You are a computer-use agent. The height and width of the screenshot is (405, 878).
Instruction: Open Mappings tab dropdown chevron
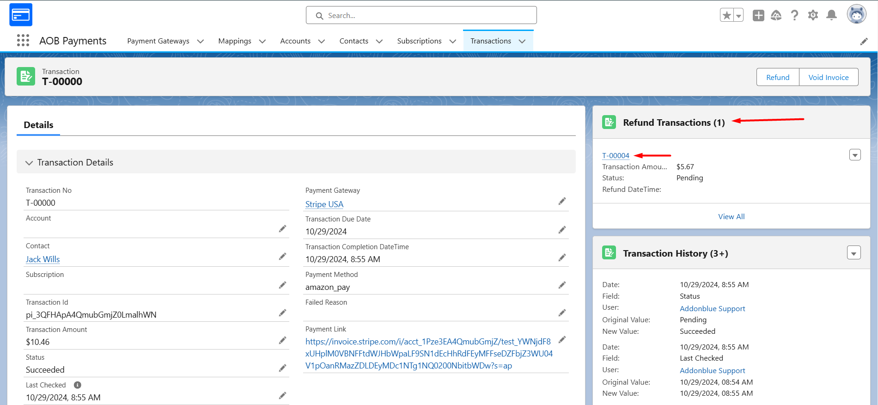[262, 41]
